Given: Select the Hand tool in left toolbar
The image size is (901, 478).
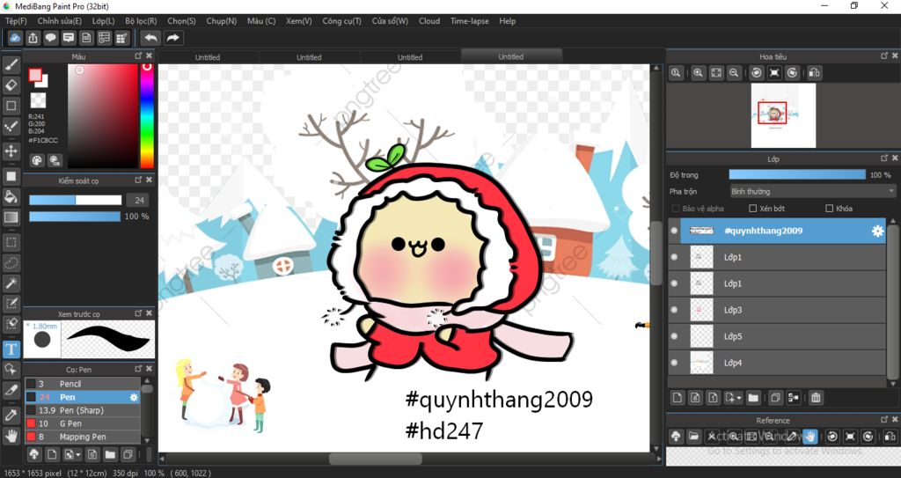Looking at the screenshot, I should [11, 436].
